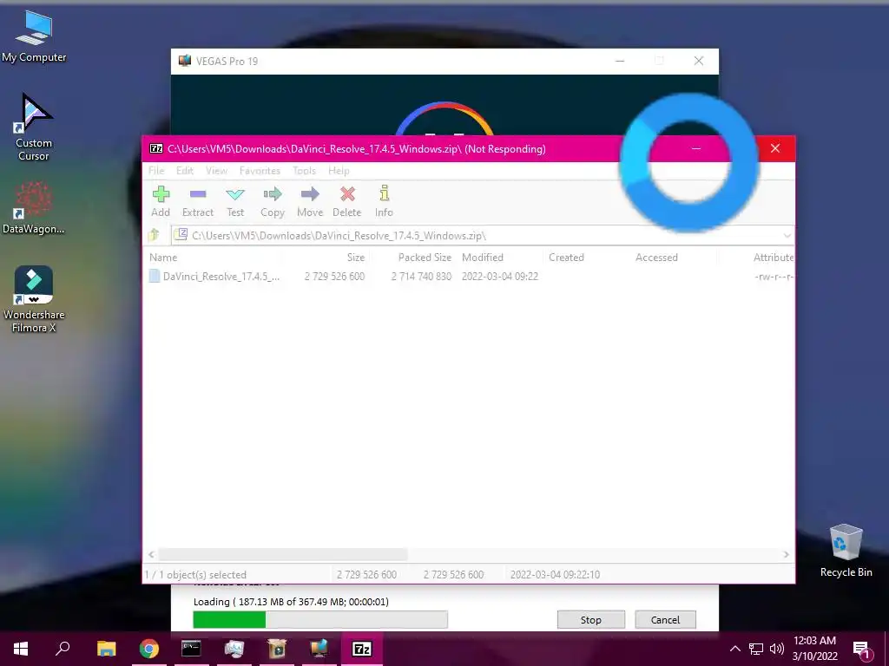Sort by Accessed column header

656,257
